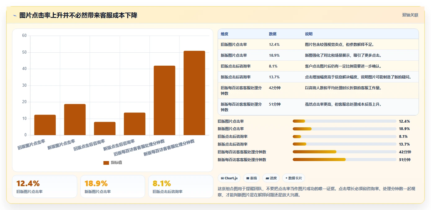Image resolution: width=431 pixels, height=210 pixels.
Task: Click the 51分钟 value in table
Action: [275, 104]
